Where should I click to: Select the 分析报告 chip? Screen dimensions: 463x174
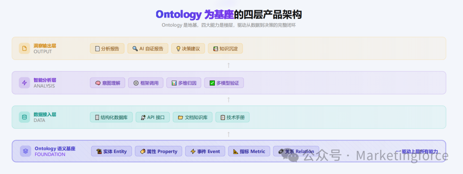click(107, 48)
